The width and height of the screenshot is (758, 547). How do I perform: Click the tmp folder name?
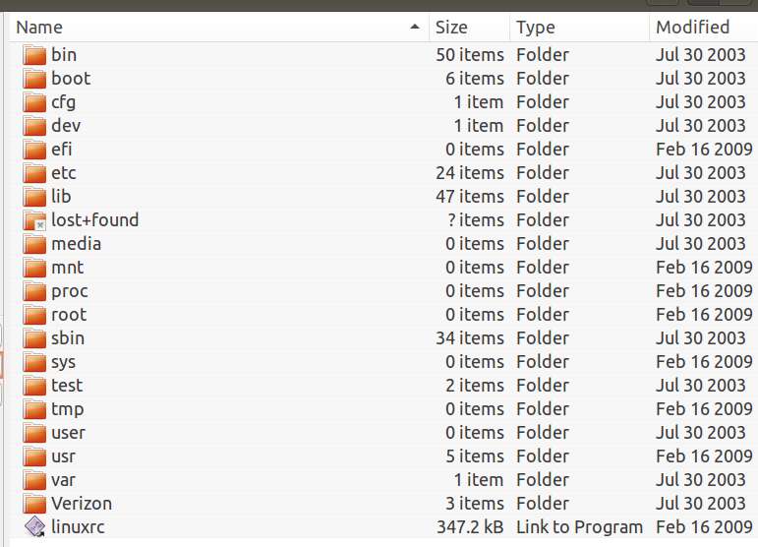click(68, 409)
